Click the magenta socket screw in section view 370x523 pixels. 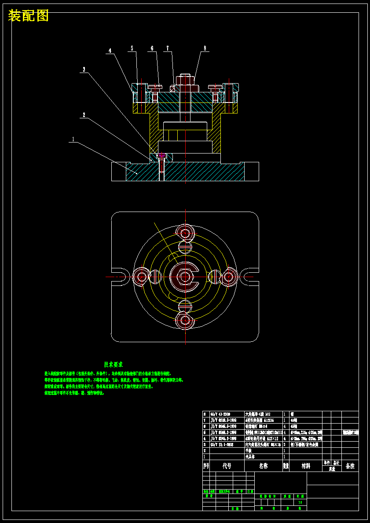(x=162, y=155)
